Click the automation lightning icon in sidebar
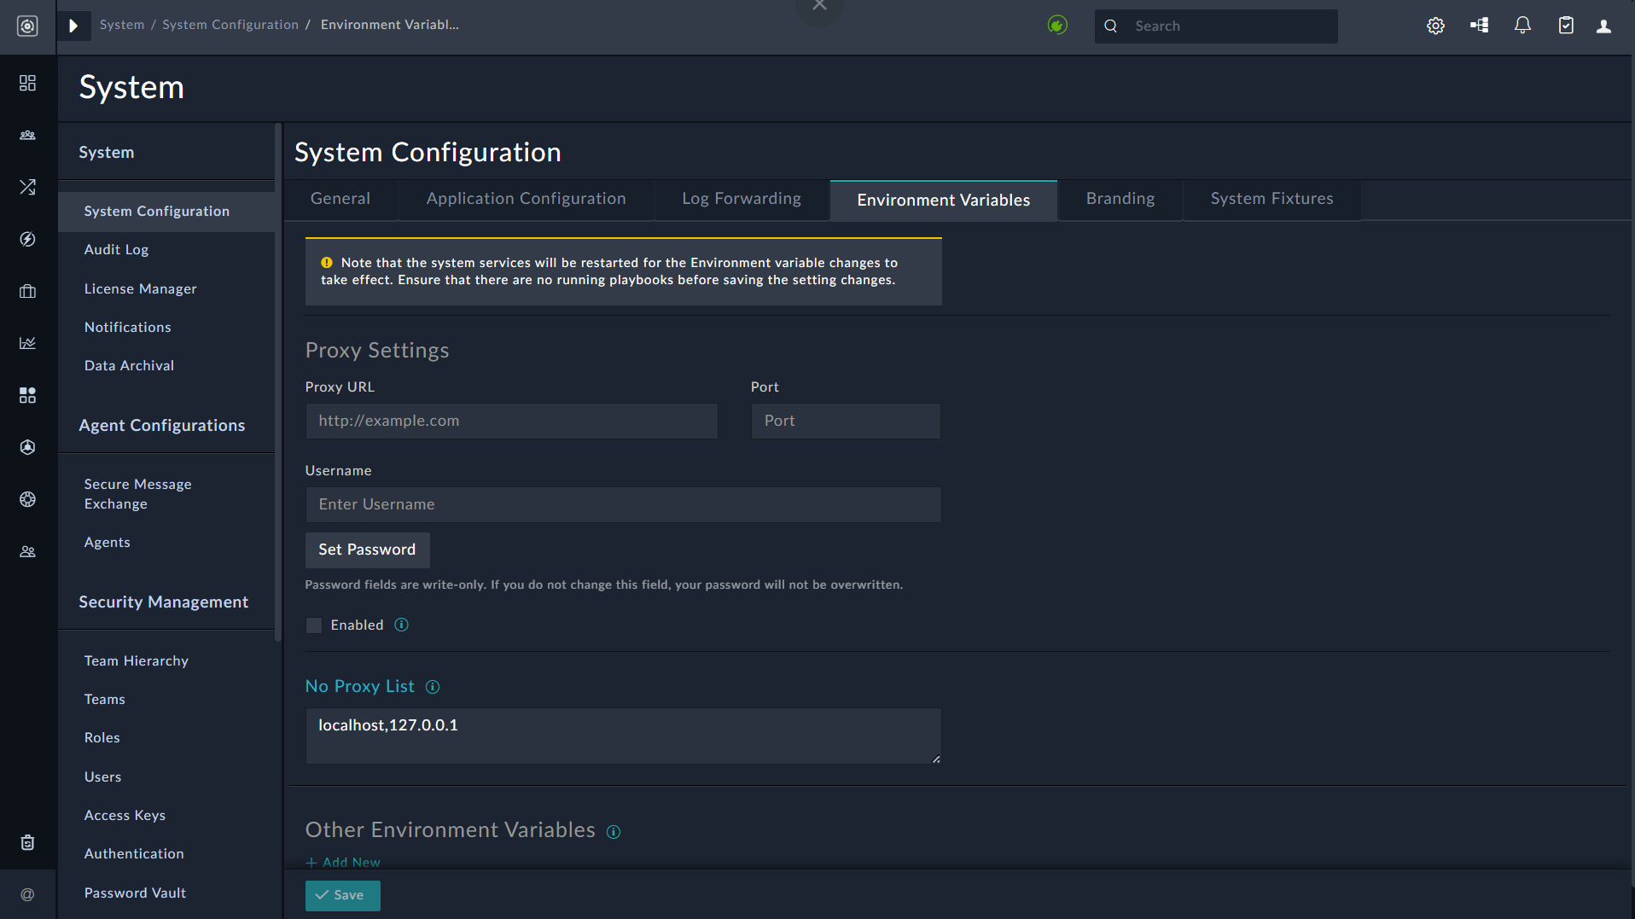The height and width of the screenshot is (919, 1635). click(x=27, y=240)
